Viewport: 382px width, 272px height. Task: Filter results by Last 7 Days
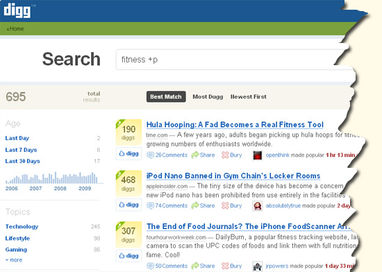coord(21,150)
